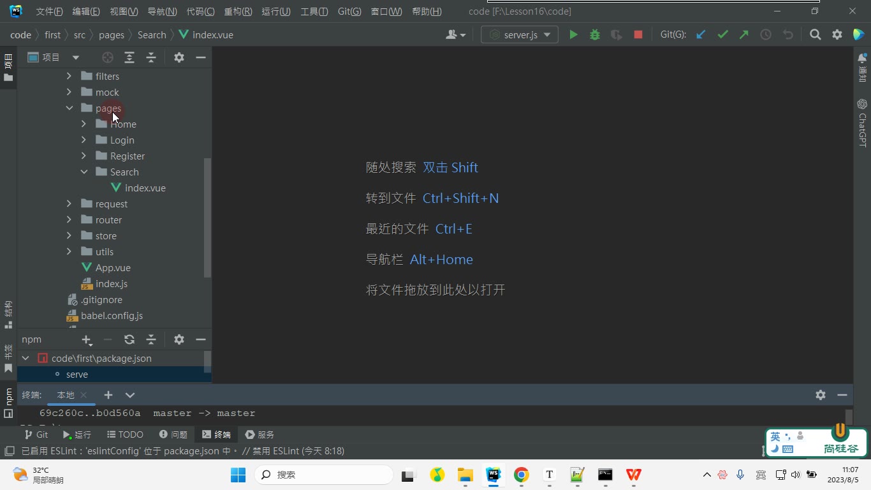Start debugging with the bug icon
This screenshot has height=490, width=871.
point(595,35)
